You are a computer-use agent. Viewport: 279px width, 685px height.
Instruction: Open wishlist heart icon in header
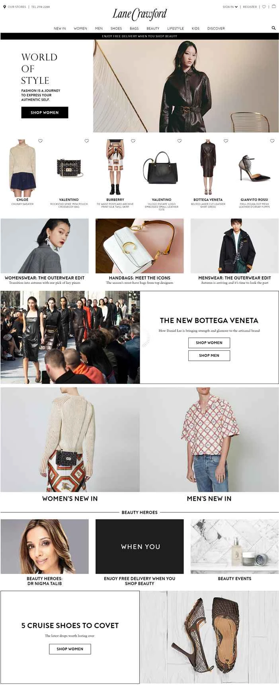264,7
